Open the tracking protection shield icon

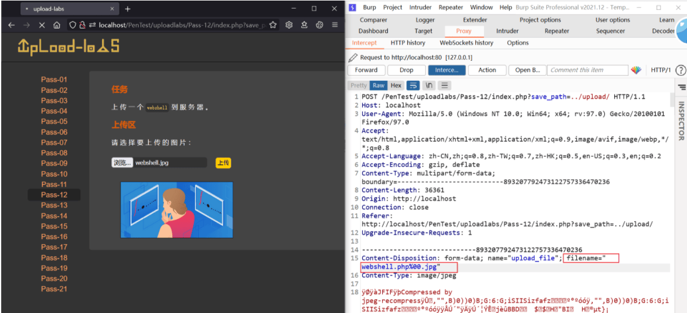point(73,25)
